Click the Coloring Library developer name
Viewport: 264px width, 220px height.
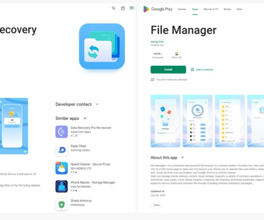coord(80,150)
